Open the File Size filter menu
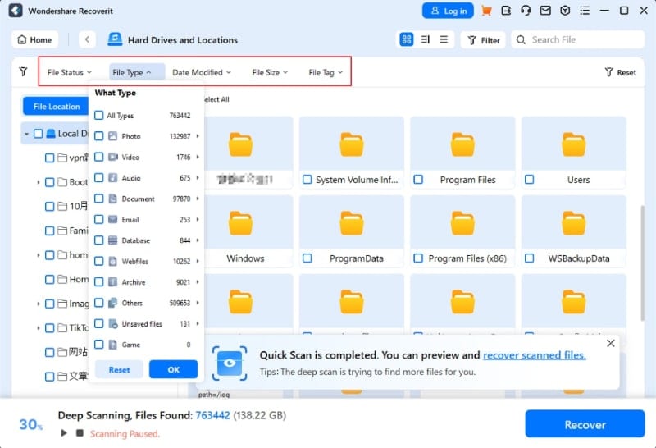The image size is (656, 448). pos(270,72)
